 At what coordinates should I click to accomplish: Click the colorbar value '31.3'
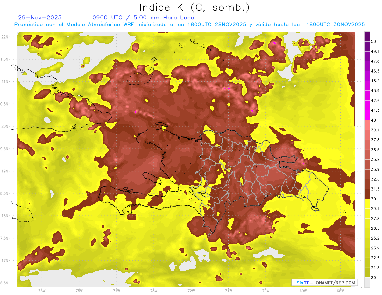375,189
